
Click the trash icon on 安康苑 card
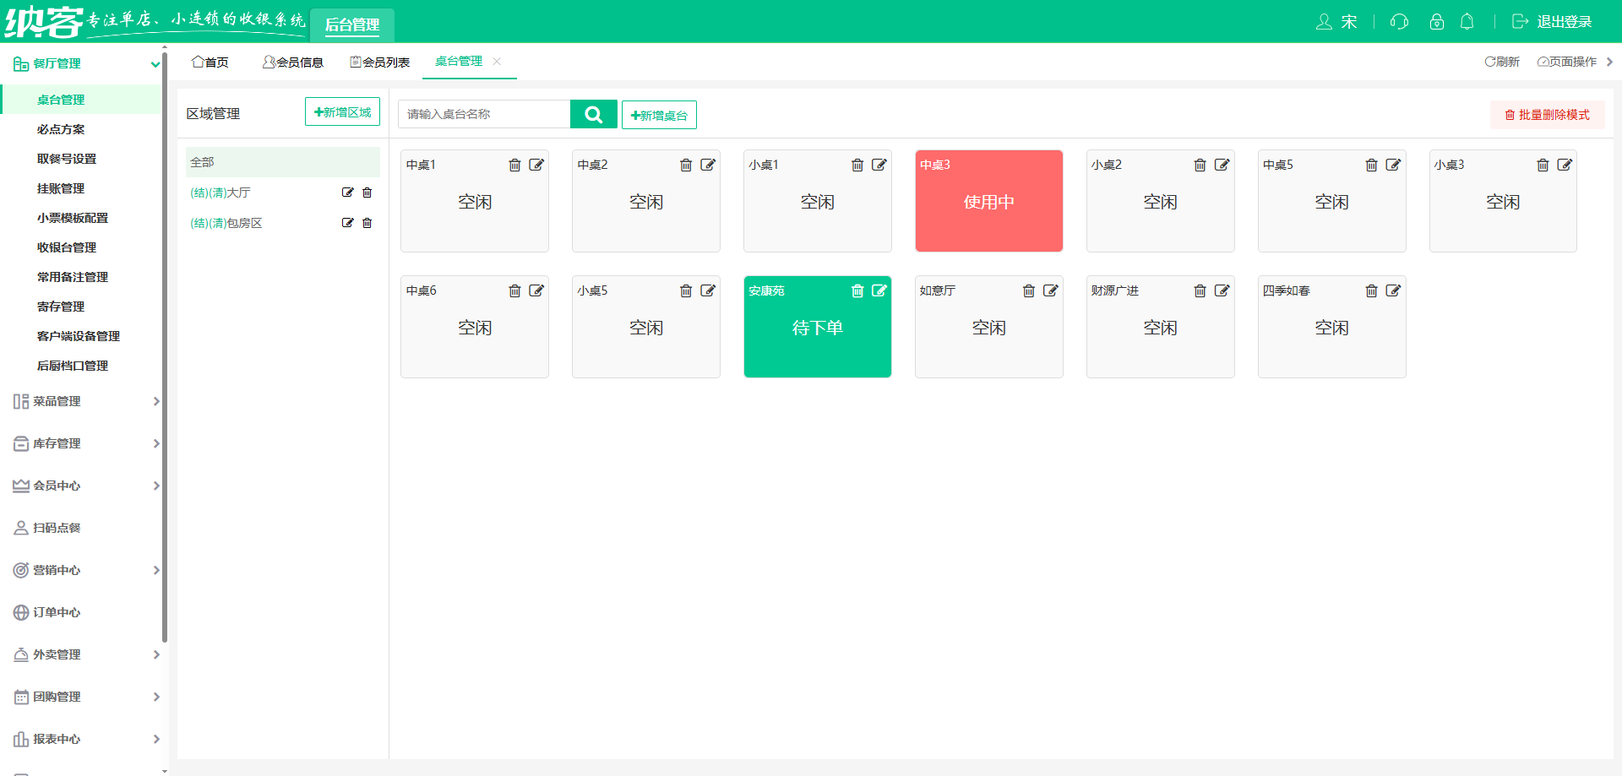coord(857,290)
